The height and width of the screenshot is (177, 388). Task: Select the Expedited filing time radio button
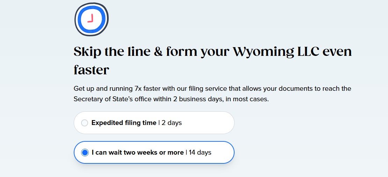pyautogui.click(x=85, y=123)
